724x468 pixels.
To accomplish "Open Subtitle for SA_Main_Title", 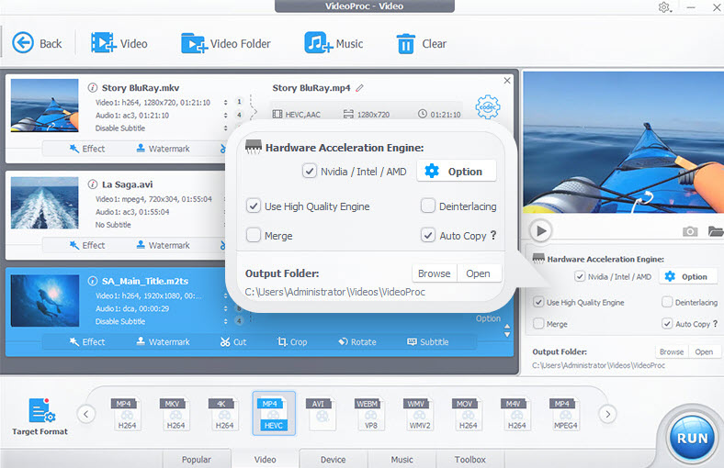I will pyautogui.click(x=427, y=341).
